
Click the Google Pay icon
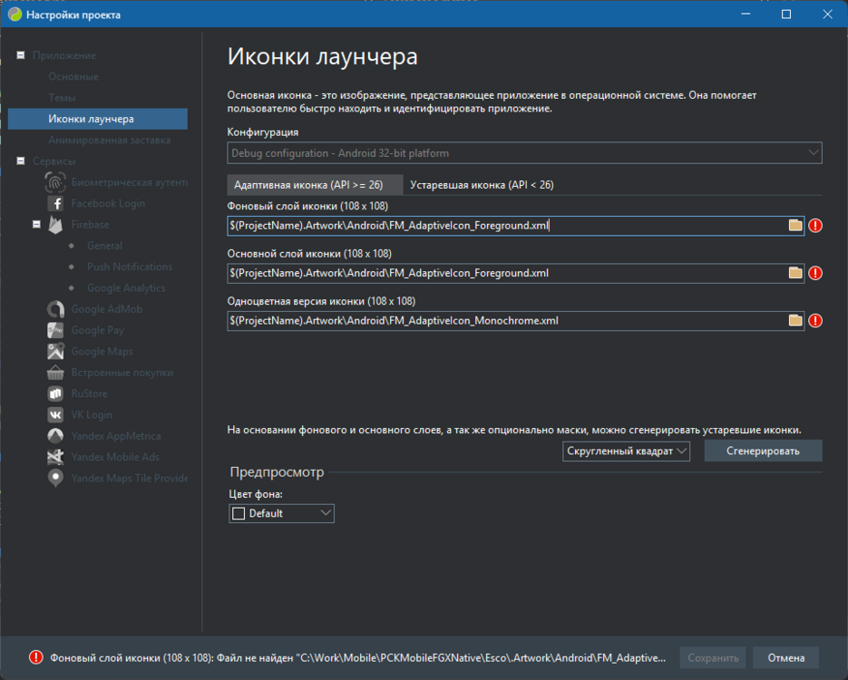[55, 330]
